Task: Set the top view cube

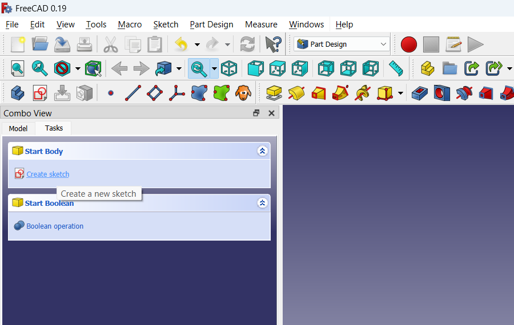Action: point(278,68)
